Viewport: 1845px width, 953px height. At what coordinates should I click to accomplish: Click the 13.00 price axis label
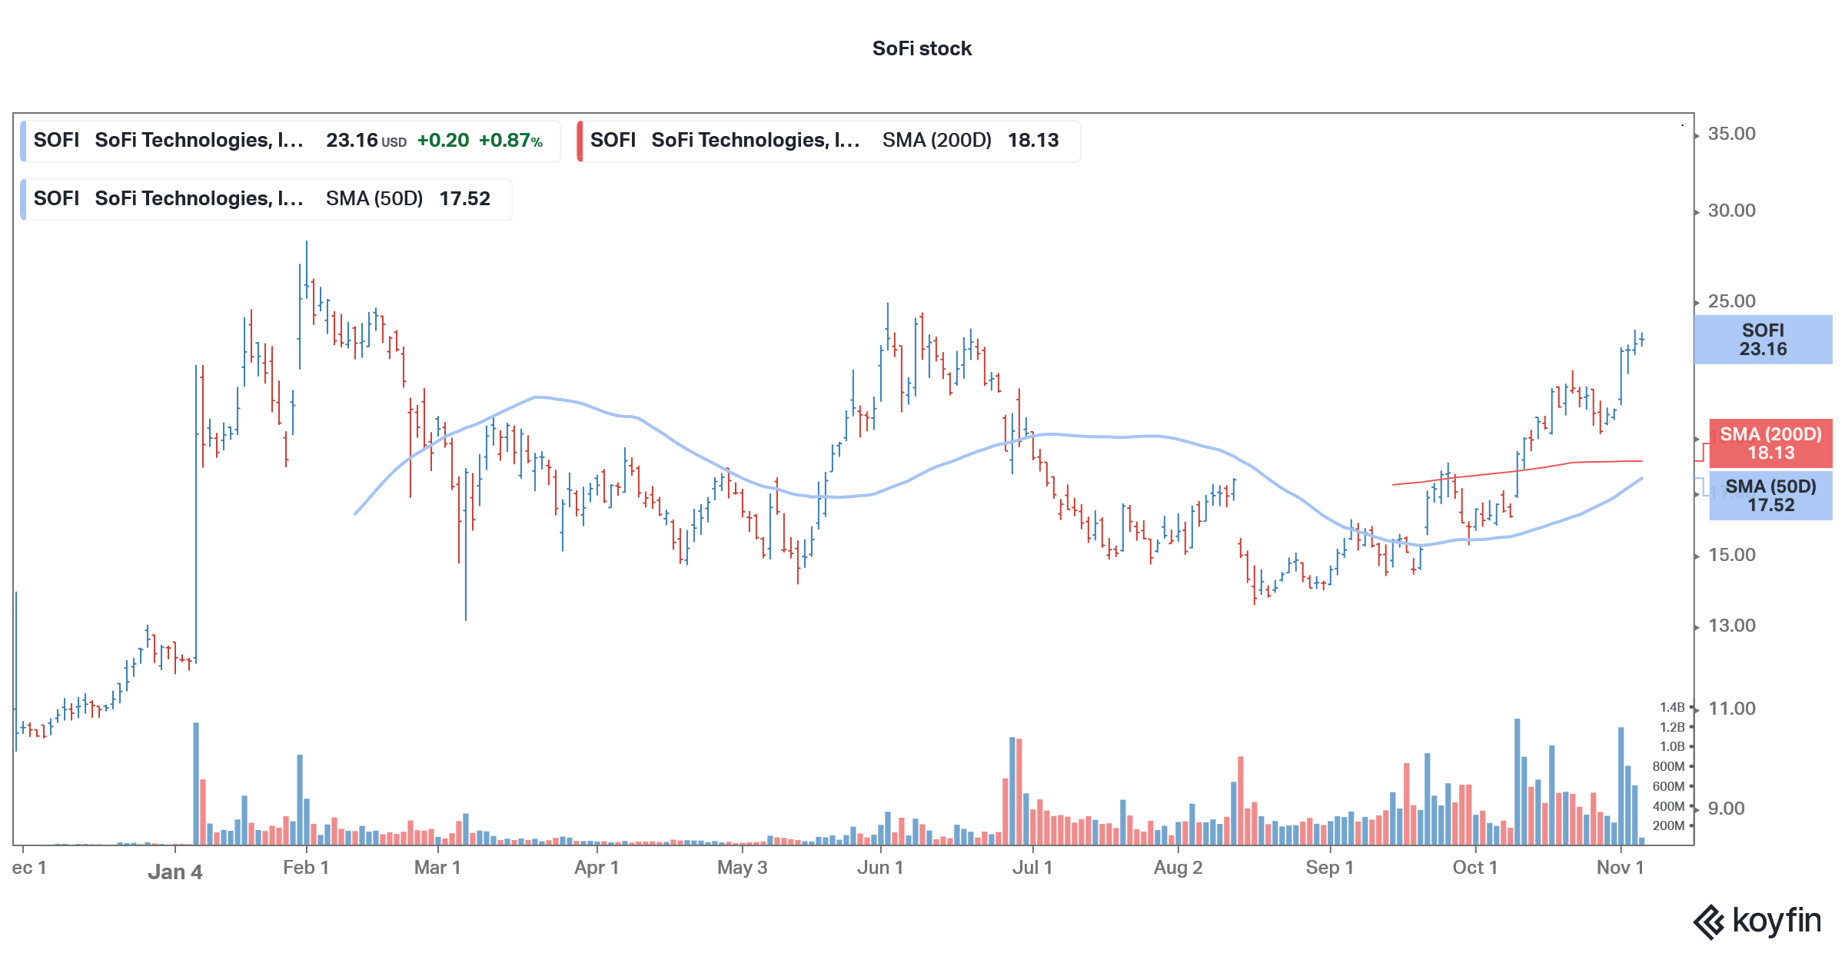pos(1731,626)
